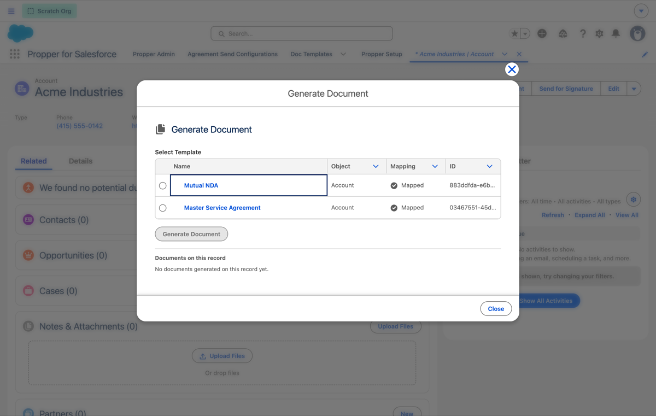Open the Setup gear icon
Image resolution: width=656 pixels, height=416 pixels.
[599, 33]
